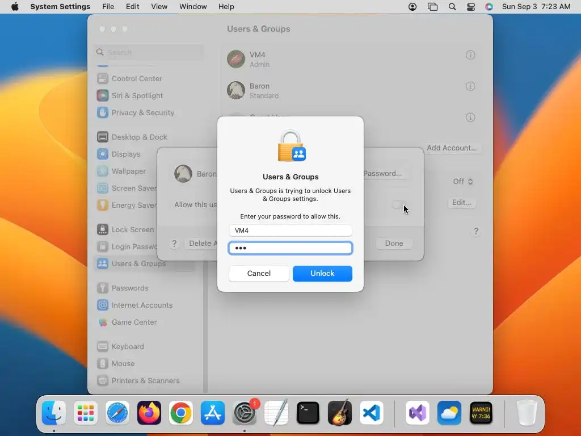The width and height of the screenshot is (581, 436).
Task: Open the Apple menu
Action: [x=15, y=7]
